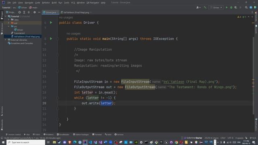258x145 pixels.
Task: Open the Services tool window
Action: 119,135
